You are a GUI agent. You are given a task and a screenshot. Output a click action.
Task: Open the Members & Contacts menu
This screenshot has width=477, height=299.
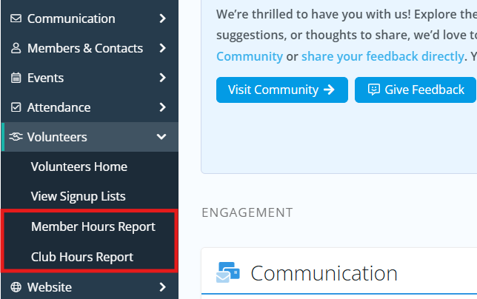click(90, 48)
